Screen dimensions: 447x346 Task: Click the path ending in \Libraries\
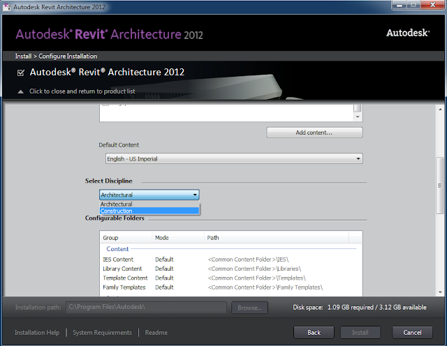click(254, 269)
